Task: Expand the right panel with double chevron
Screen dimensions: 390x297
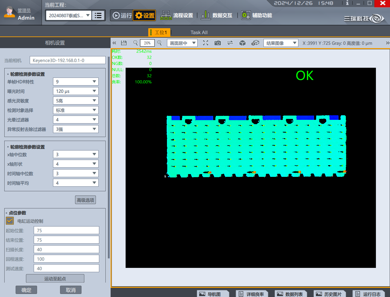Action: (x=387, y=43)
